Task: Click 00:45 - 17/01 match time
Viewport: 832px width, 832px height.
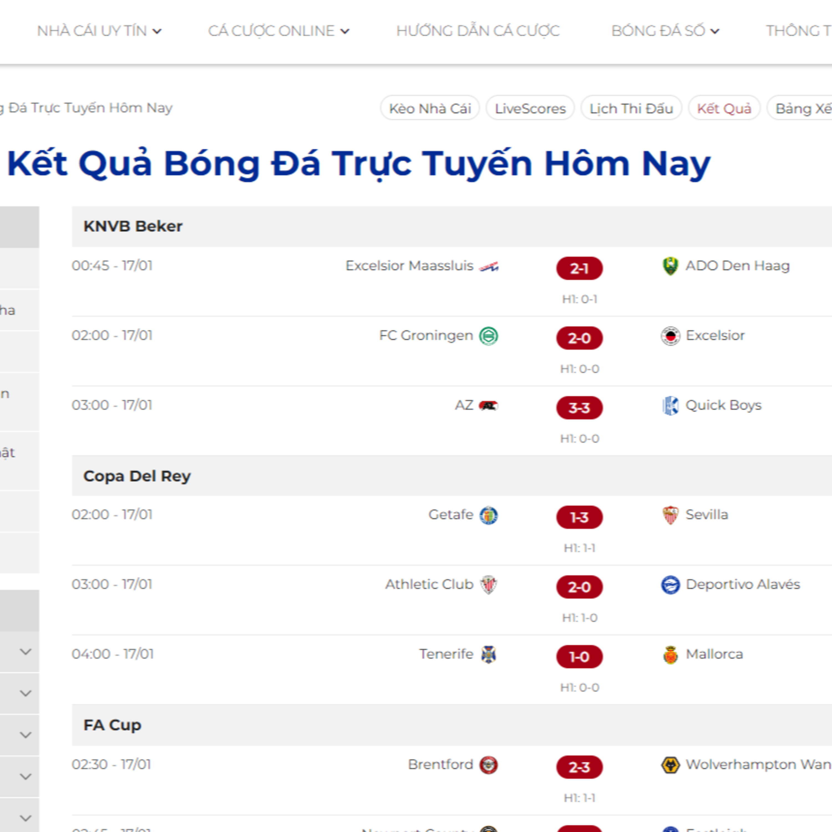Action: pos(112,266)
